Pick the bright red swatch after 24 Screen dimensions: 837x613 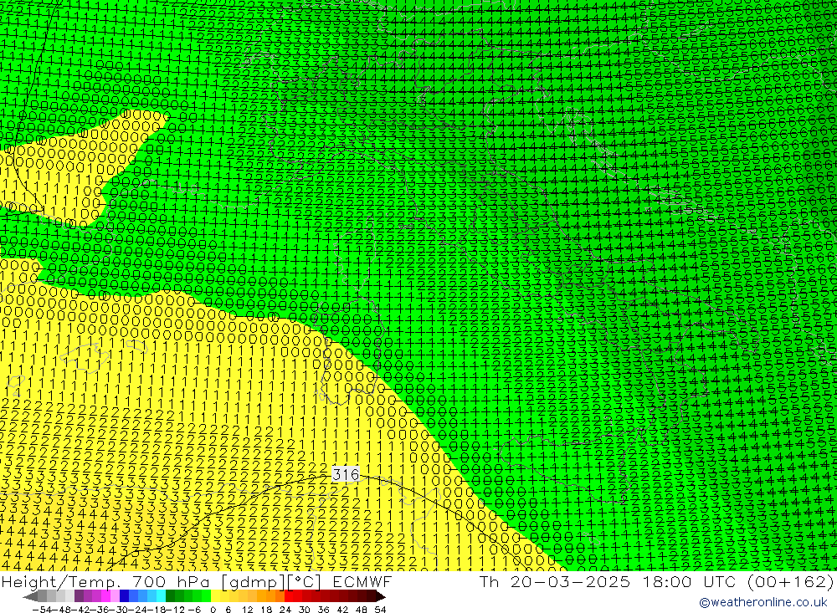pos(289,597)
